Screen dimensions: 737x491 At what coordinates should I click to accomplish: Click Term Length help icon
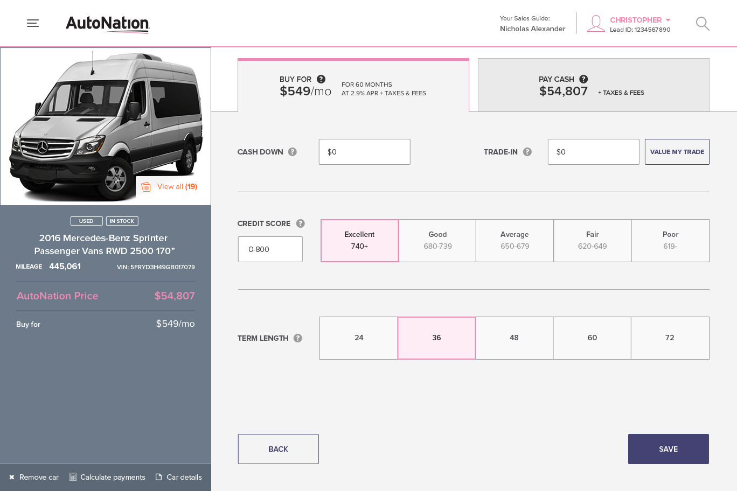tap(298, 338)
